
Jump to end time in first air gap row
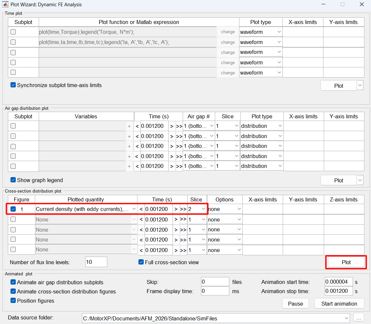coord(179,126)
